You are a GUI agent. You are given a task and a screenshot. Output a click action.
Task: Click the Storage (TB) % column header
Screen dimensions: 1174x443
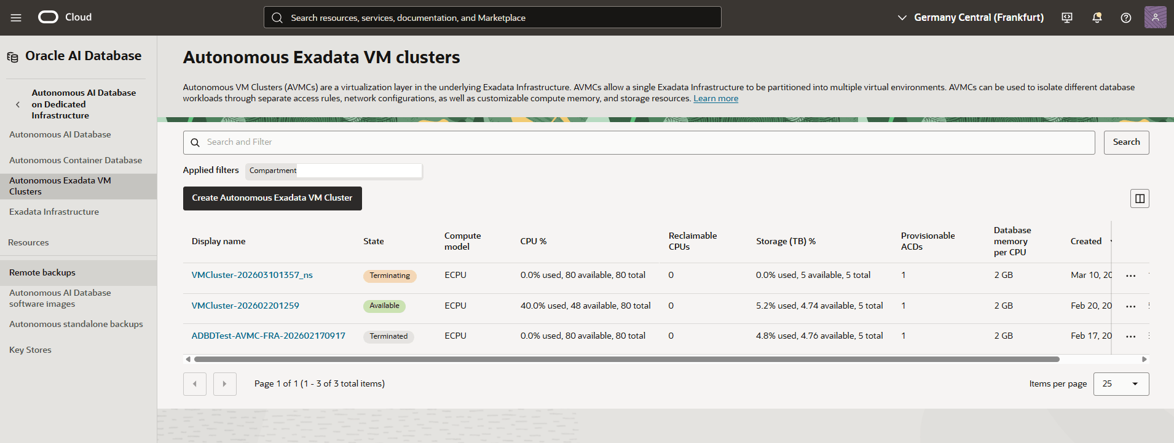click(786, 241)
